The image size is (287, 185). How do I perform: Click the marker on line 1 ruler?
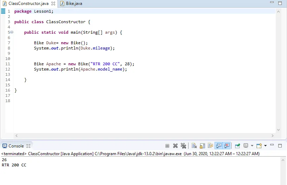pos(3,11)
